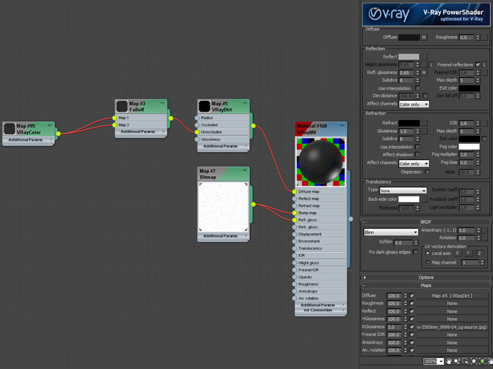
Task: Click the Falloff Map 2 input socket
Action: [x=115, y=125]
